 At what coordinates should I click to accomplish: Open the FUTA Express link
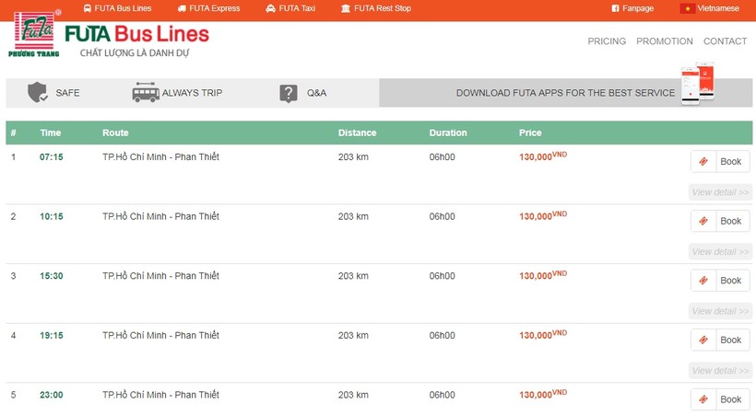pos(214,8)
